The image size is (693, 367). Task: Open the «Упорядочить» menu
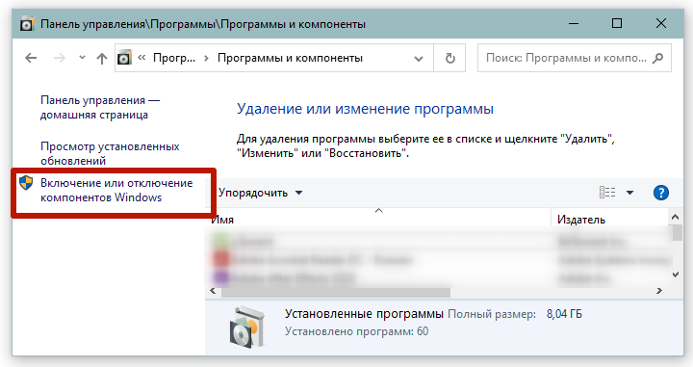point(260,193)
